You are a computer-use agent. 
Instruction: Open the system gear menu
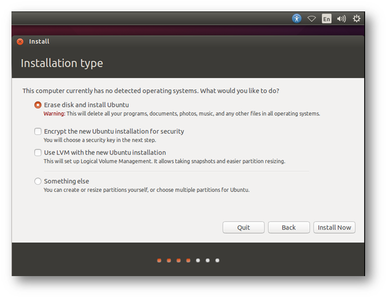click(356, 19)
